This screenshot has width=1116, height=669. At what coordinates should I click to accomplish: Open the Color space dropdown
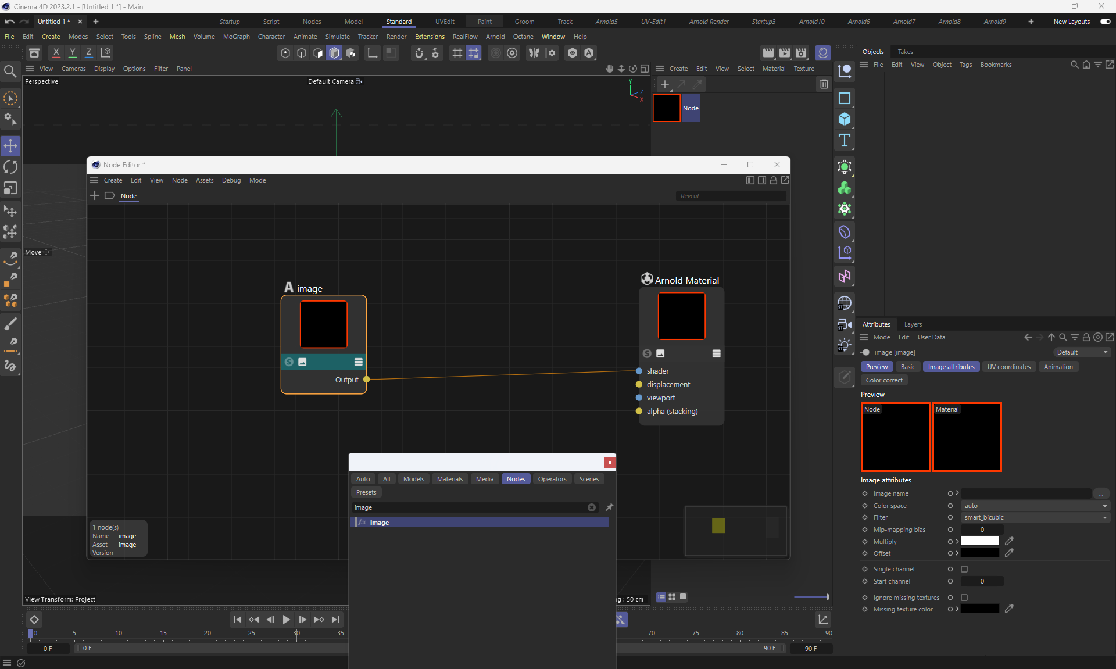[x=1035, y=506]
